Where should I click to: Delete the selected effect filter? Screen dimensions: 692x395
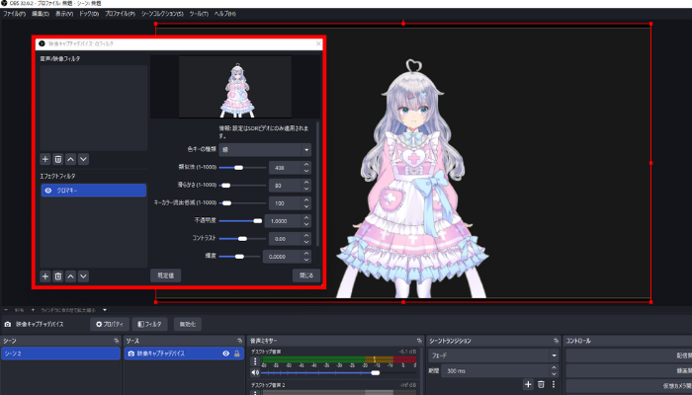(57, 276)
